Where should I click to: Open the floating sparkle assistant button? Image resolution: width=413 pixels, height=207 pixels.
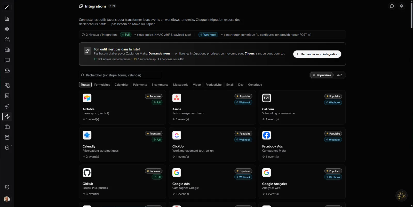[x=401, y=196]
